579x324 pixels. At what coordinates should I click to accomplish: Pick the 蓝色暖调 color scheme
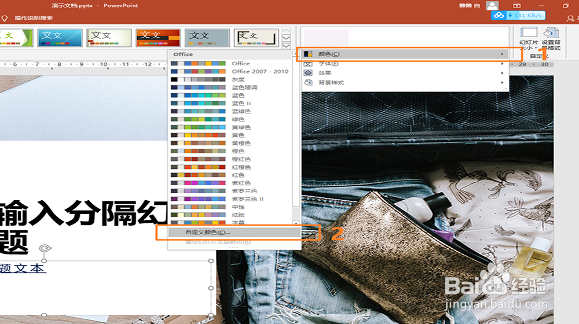231,87
